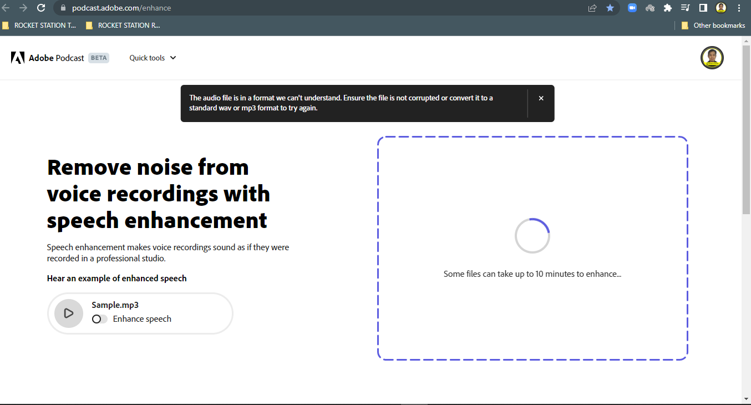Click the Sample.mp3 play button
Viewport: 751px width, 405px height.
[68, 313]
